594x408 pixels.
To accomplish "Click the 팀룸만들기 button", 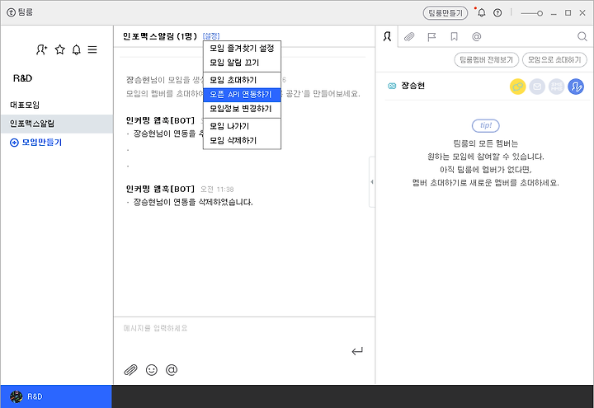I will [445, 13].
